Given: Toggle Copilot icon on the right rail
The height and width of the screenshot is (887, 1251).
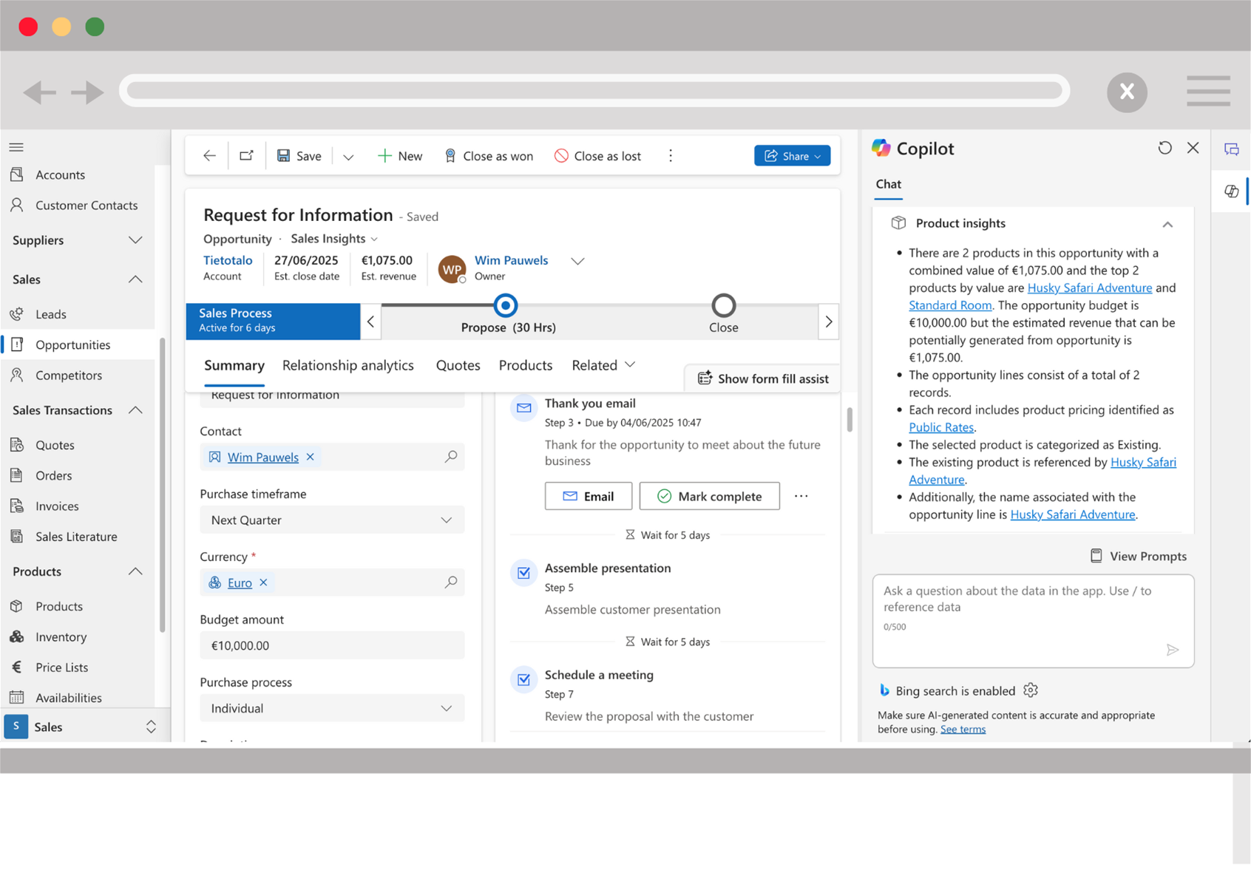Looking at the screenshot, I should (1231, 191).
